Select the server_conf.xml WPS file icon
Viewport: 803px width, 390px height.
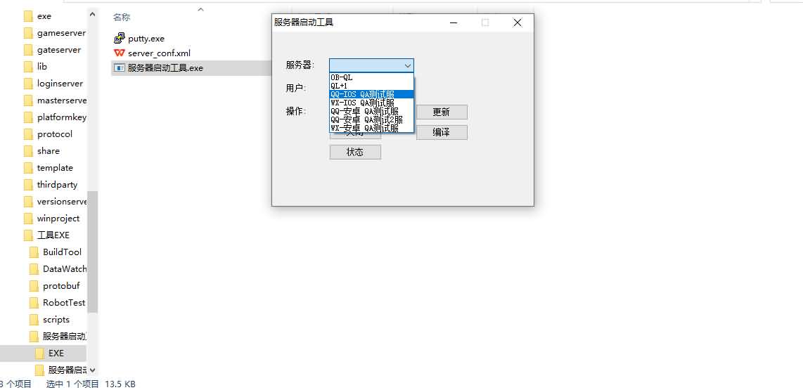[x=120, y=53]
